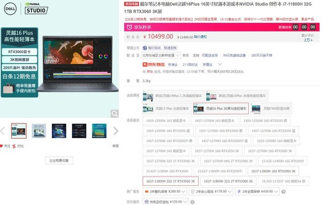Click laptop image in 灵越7400防蓝光屏 option
Image resolution: width=323 pixels, height=205 pixels.
tap(256, 108)
